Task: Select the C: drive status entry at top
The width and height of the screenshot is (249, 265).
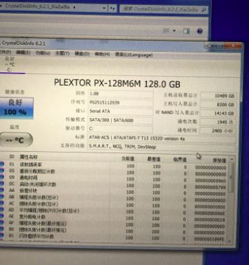Action: (9, 64)
